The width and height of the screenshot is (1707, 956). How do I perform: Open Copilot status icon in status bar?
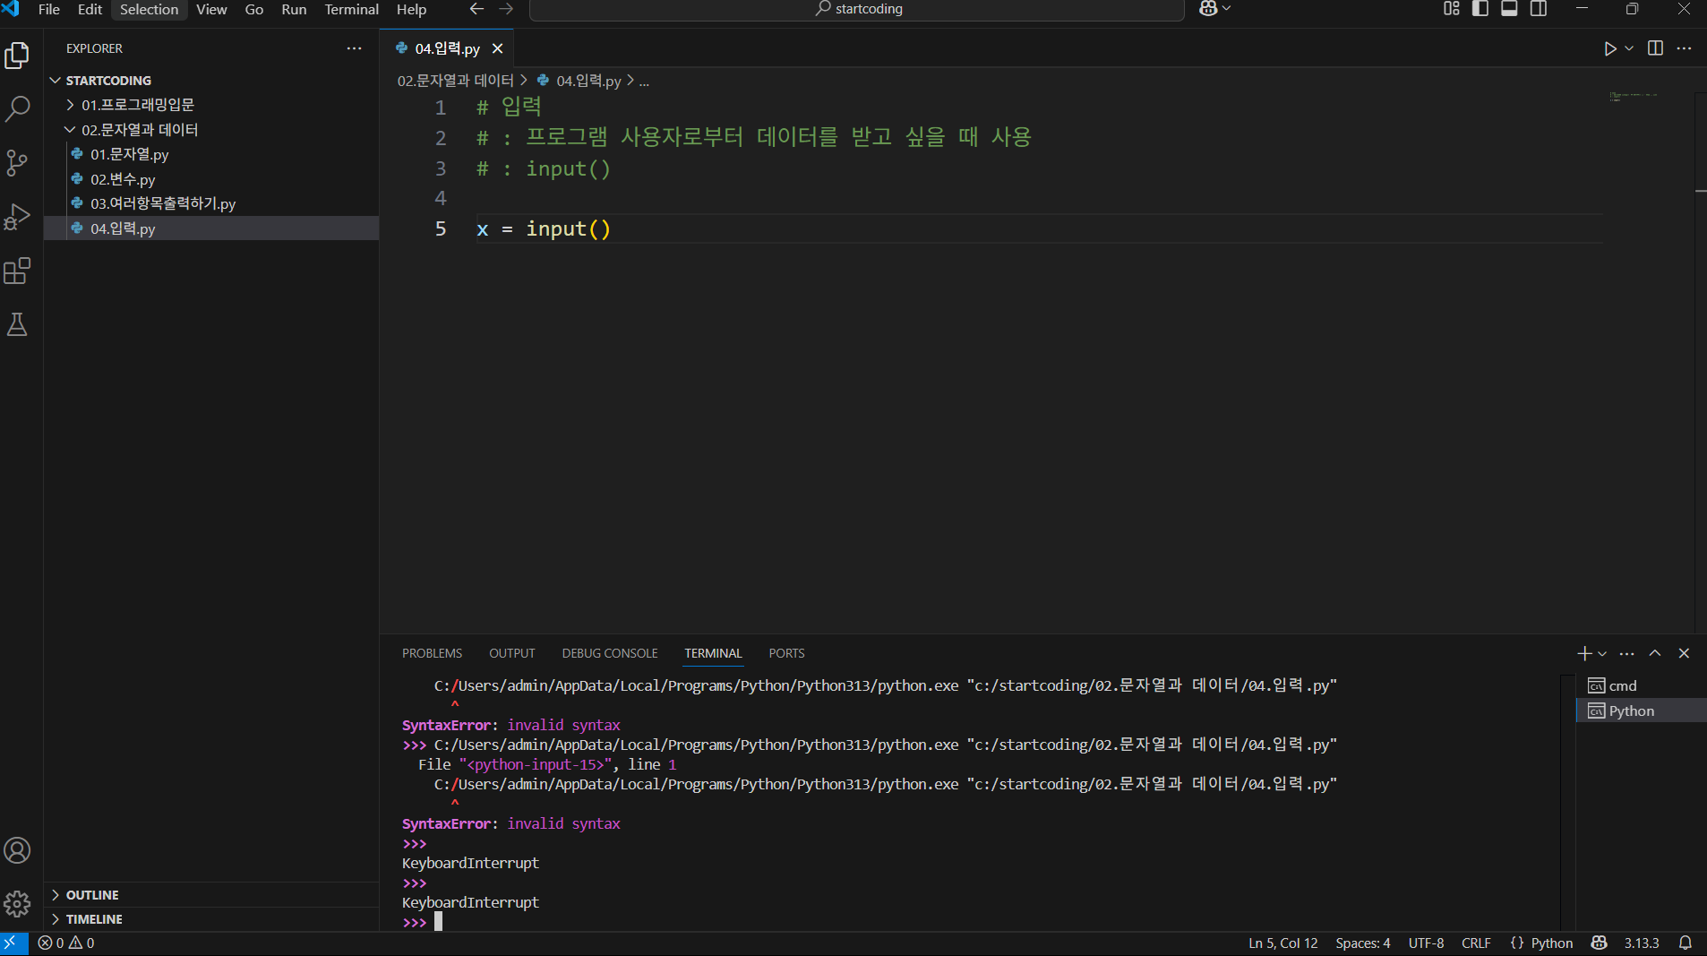[1599, 943]
